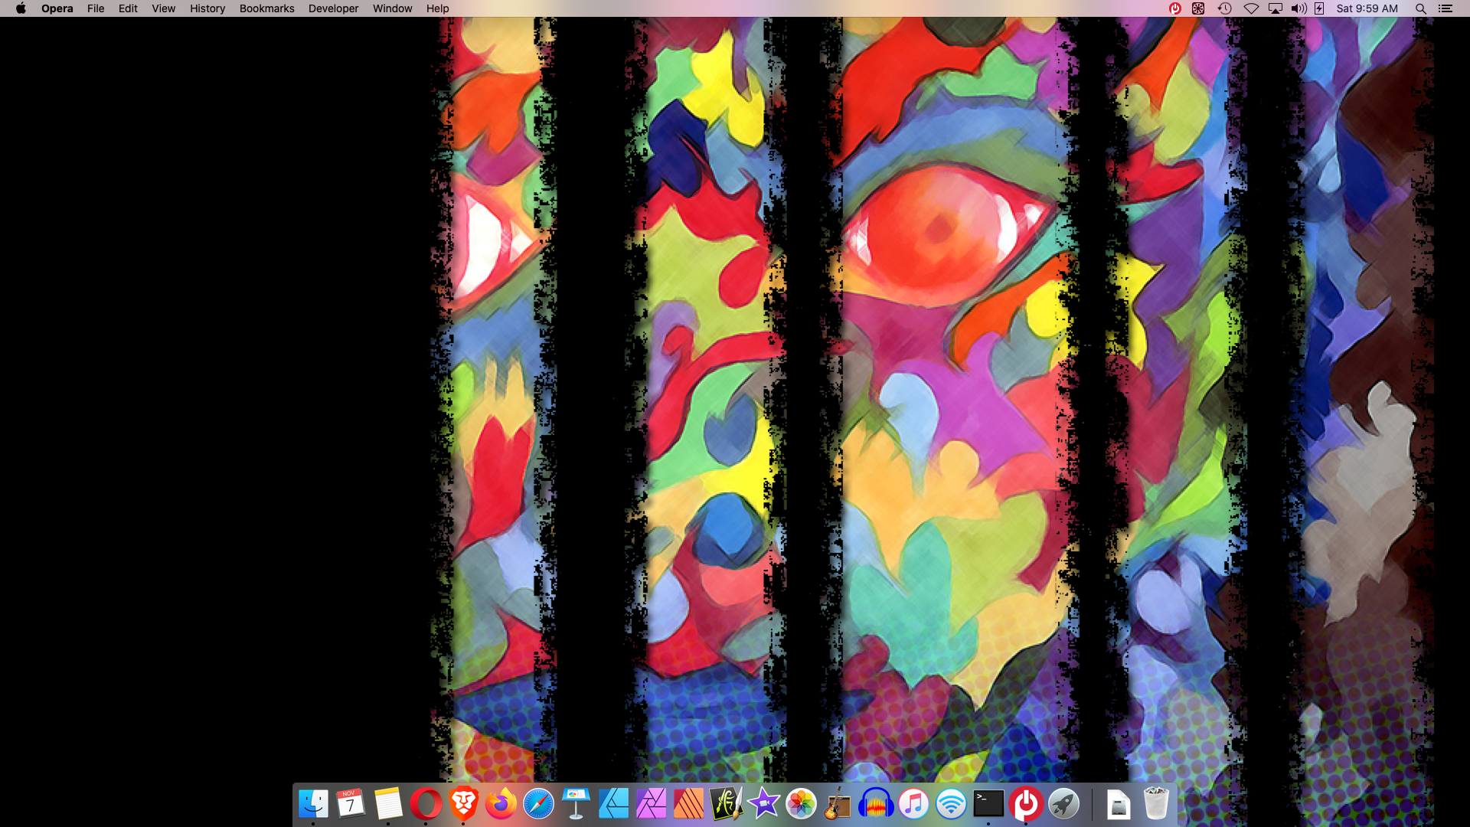The height and width of the screenshot is (827, 1470).
Task: Open the Trash in the Dock
Action: (1156, 804)
